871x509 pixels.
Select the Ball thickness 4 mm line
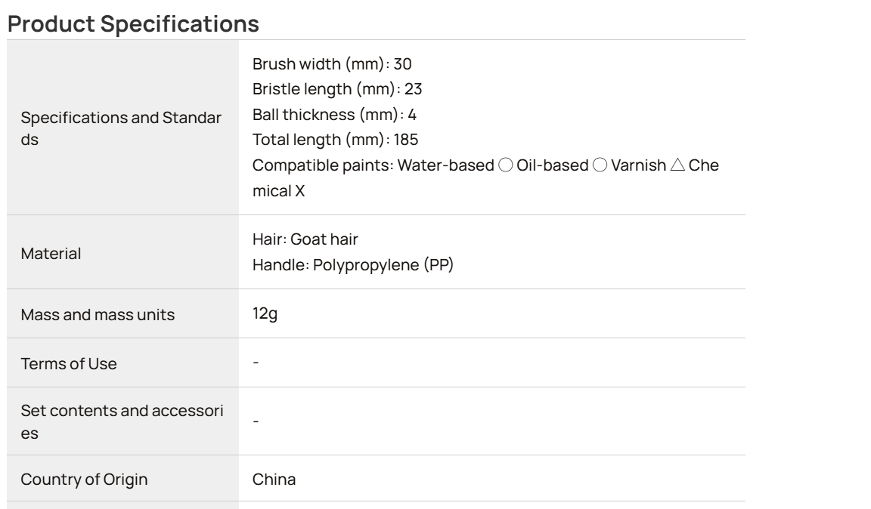(x=334, y=114)
